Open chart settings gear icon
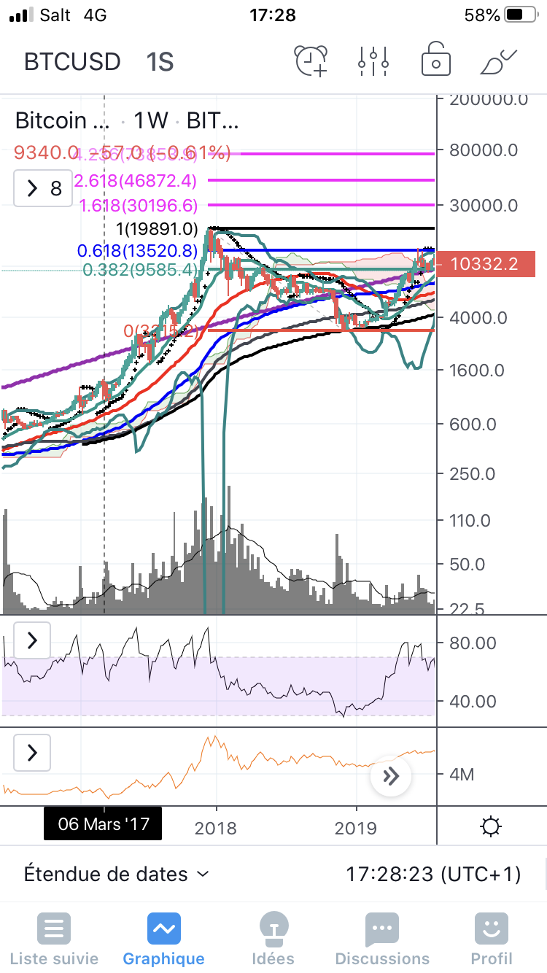The width and height of the screenshot is (547, 973). pos(491,827)
